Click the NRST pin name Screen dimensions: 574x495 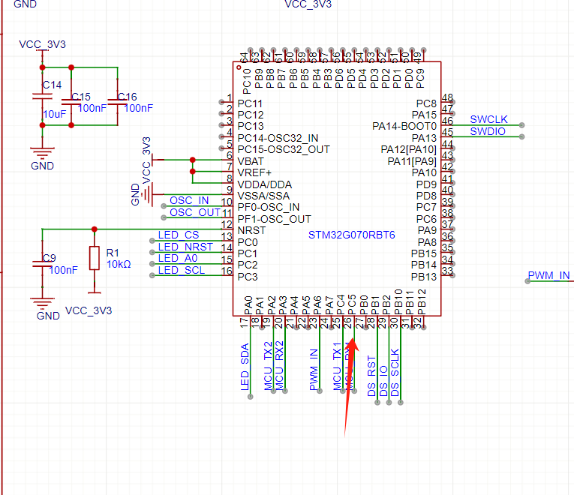[251, 230]
